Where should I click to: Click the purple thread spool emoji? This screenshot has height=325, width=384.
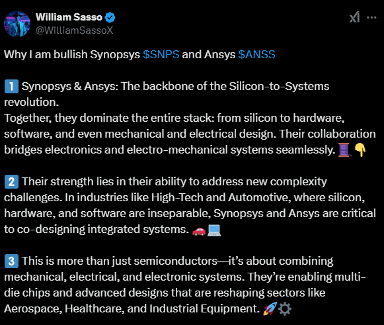pyautogui.click(x=344, y=150)
